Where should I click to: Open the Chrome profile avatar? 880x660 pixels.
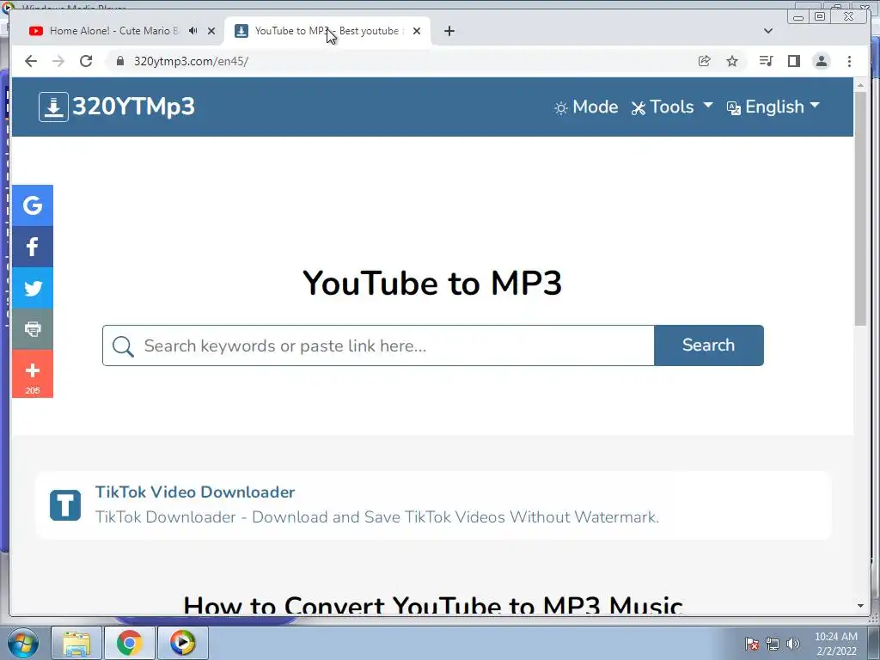click(x=821, y=61)
